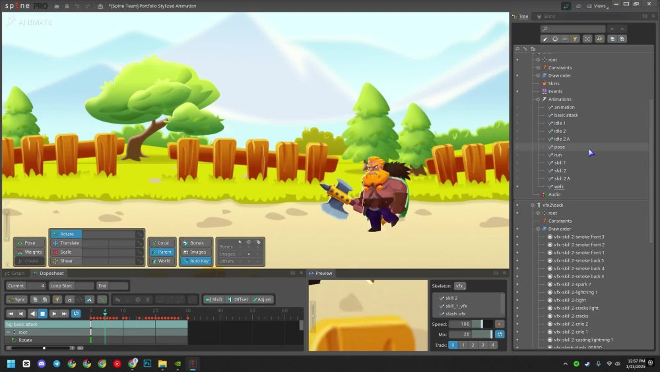Select preview Track 2
The height and width of the screenshot is (372, 660).
tap(473, 345)
